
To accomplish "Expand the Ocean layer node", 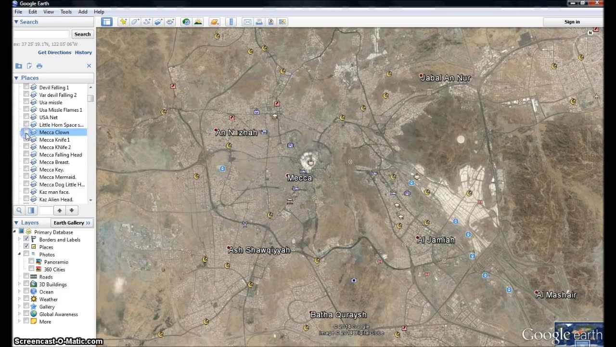I will [x=20, y=292].
